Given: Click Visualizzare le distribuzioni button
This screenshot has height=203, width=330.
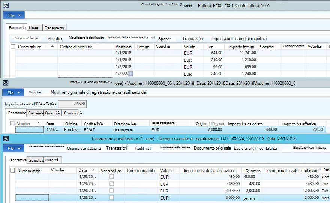Looking at the screenshot, I should pos(87,38).
